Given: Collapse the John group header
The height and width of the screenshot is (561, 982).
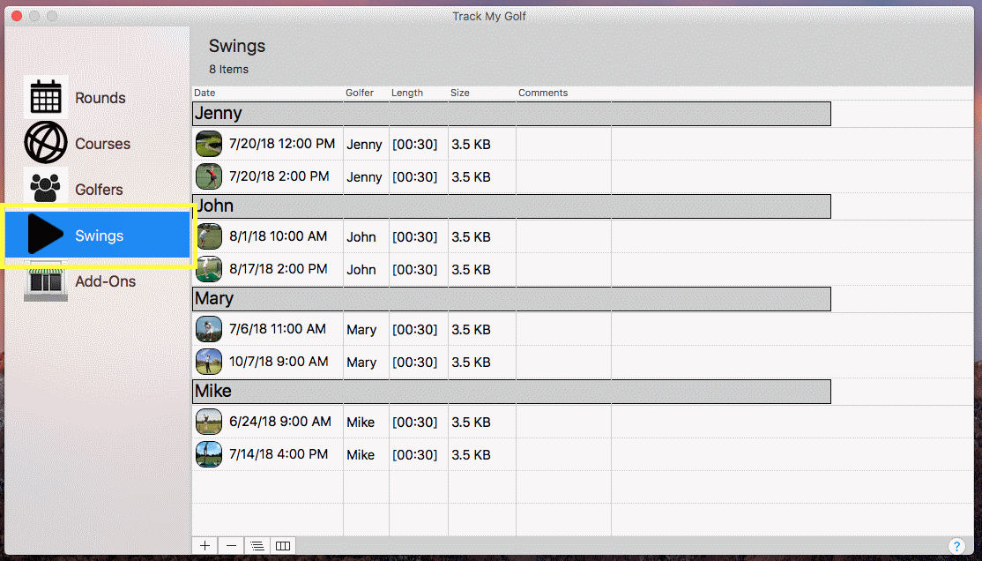Looking at the screenshot, I should click(511, 206).
